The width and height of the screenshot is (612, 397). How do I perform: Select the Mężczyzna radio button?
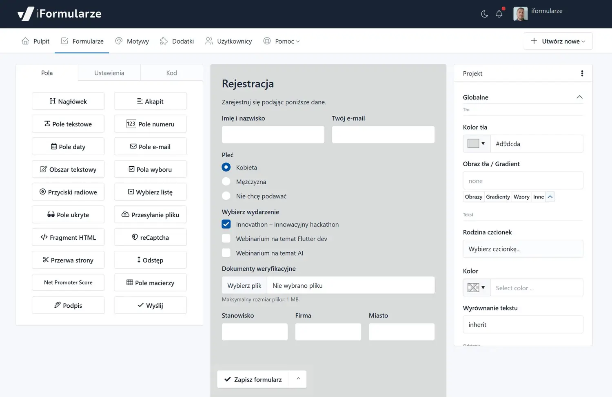click(226, 182)
